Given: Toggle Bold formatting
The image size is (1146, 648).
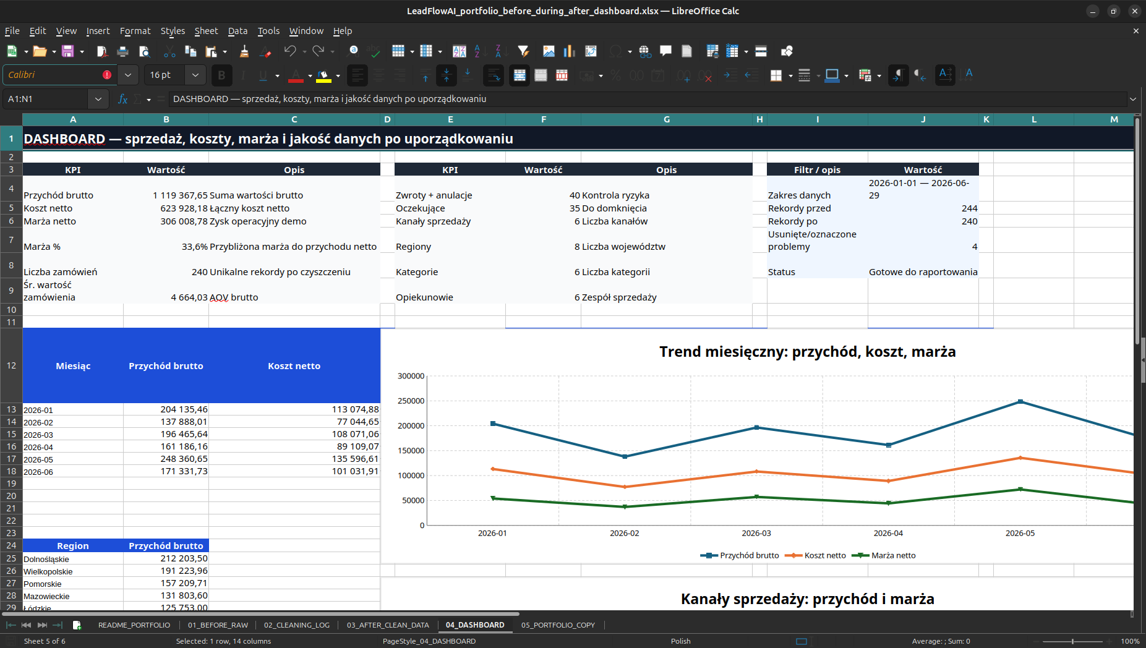Looking at the screenshot, I should pyautogui.click(x=221, y=75).
